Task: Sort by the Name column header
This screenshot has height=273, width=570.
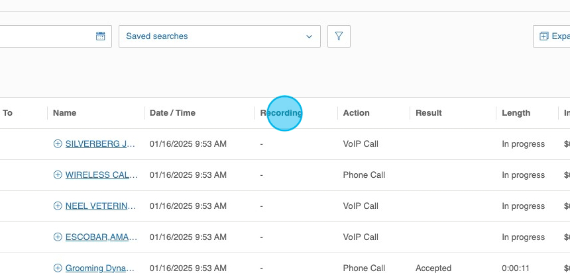Action: (65, 113)
